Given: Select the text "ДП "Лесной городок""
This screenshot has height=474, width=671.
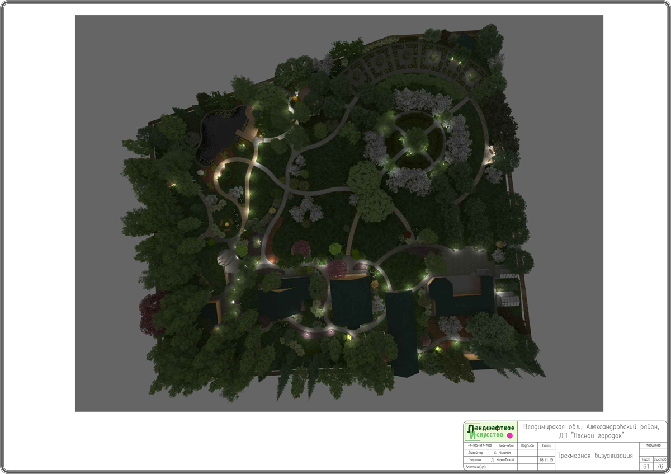Looking at the screenshot, I should click(592, 435).
